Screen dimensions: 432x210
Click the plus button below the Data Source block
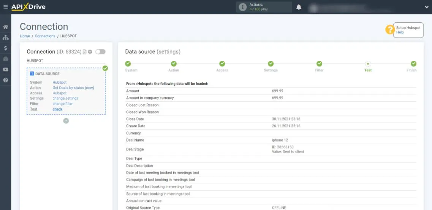tap(66, 121)
